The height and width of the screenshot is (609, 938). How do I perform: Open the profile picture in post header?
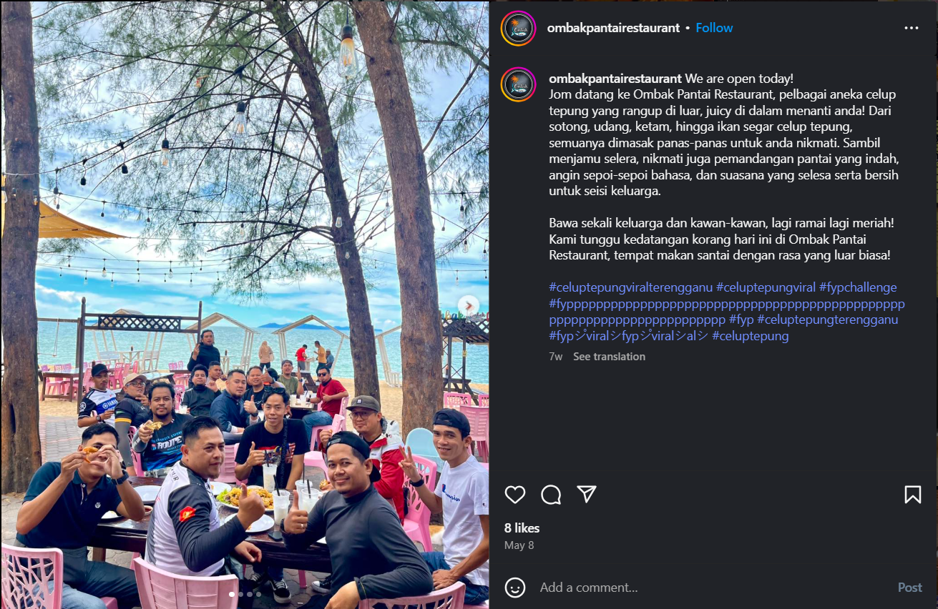point(518,29)
